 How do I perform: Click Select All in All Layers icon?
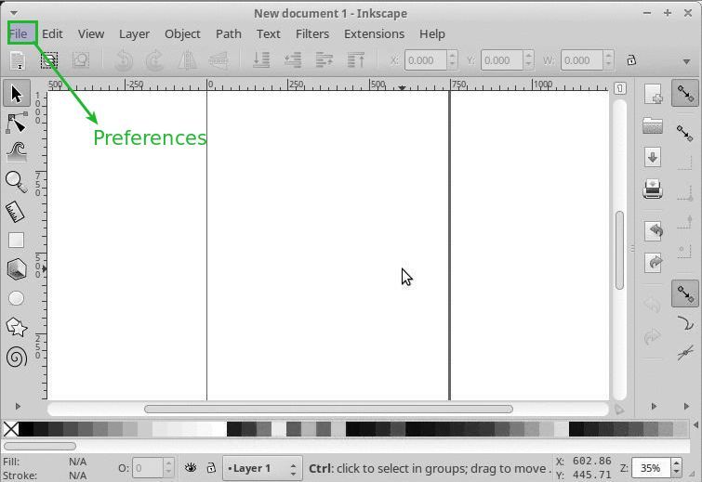click(x=49, y=60)
